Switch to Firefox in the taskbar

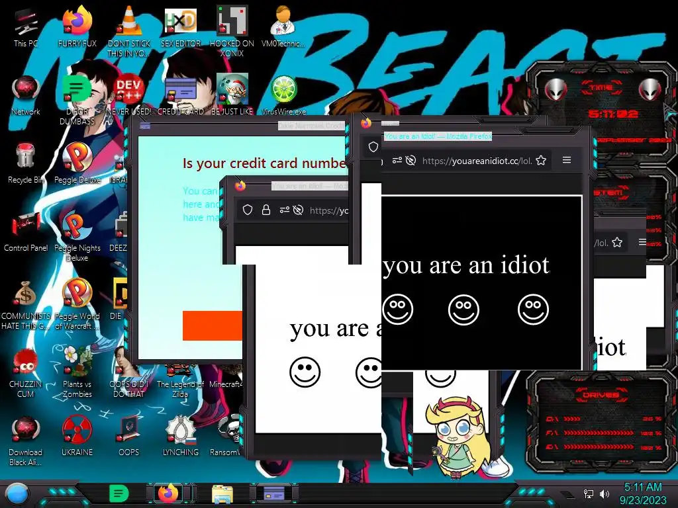(169, 493)
